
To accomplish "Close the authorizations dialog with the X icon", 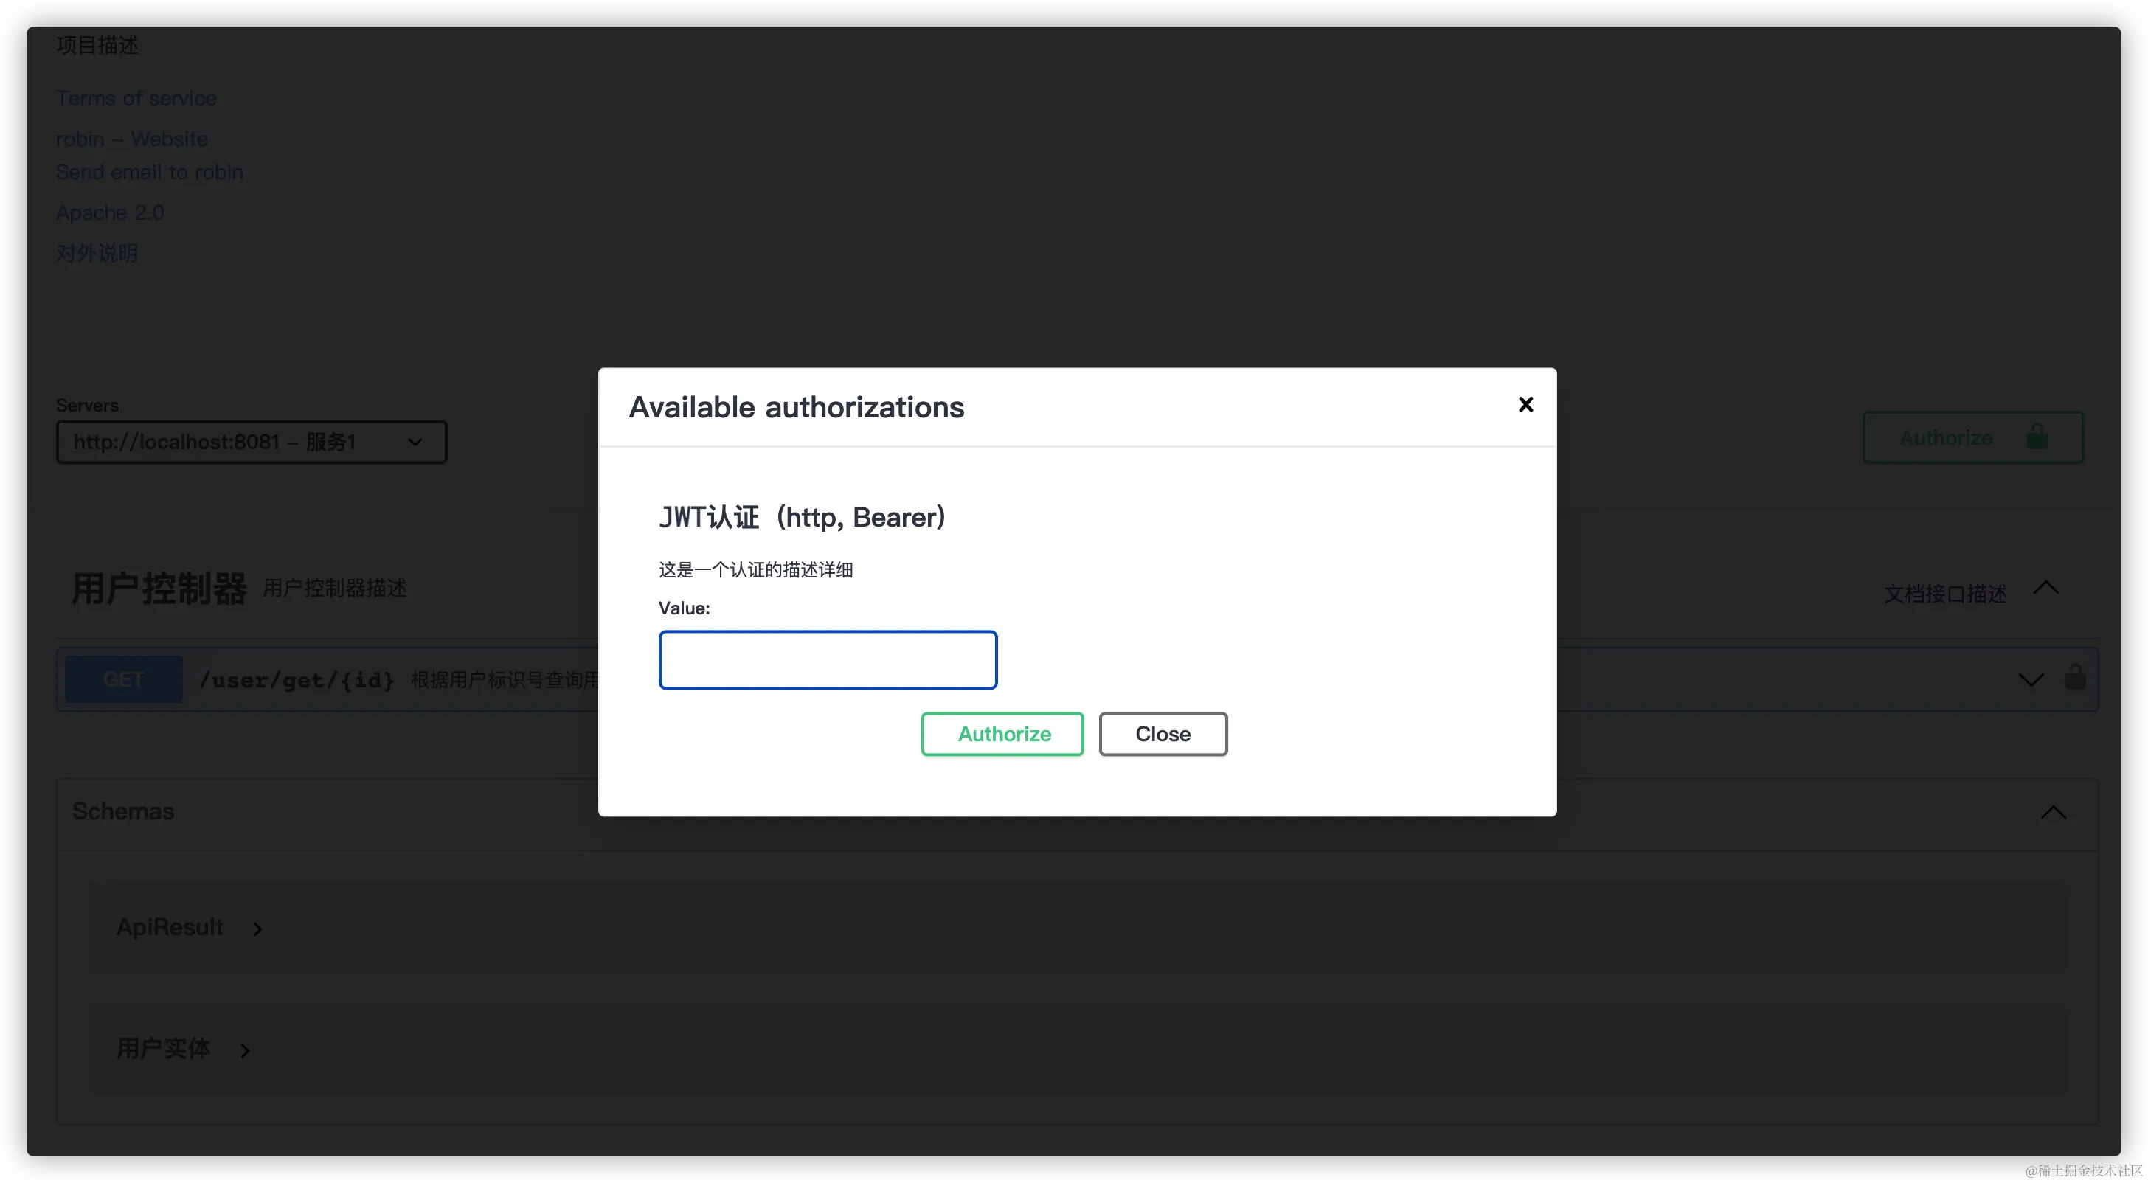I will (1525, 404).
